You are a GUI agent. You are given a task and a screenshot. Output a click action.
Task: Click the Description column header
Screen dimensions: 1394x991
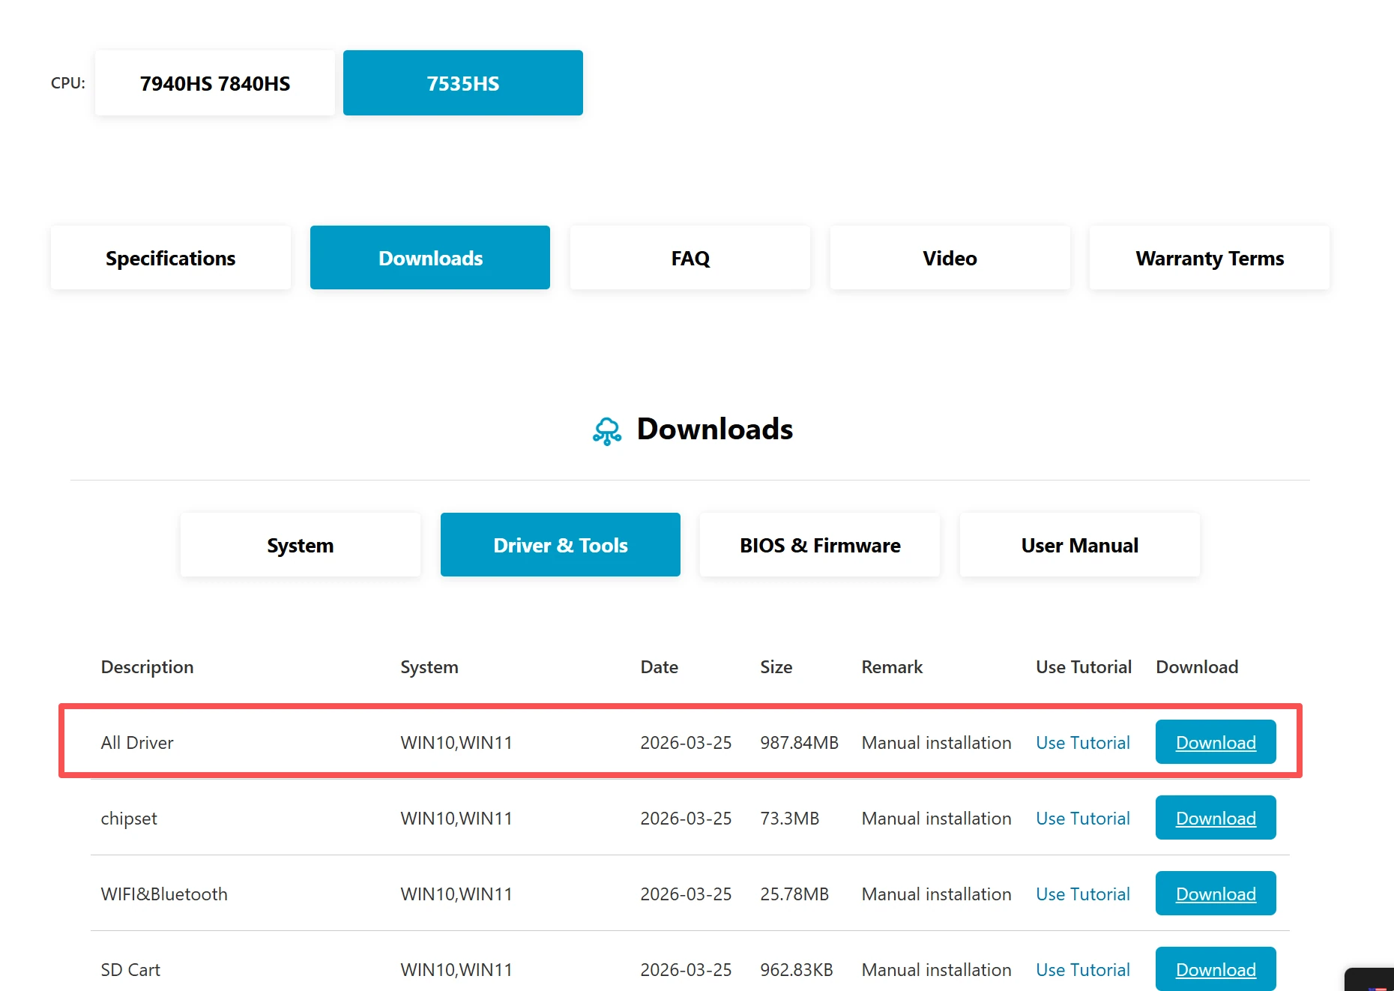tap(147, 667)
